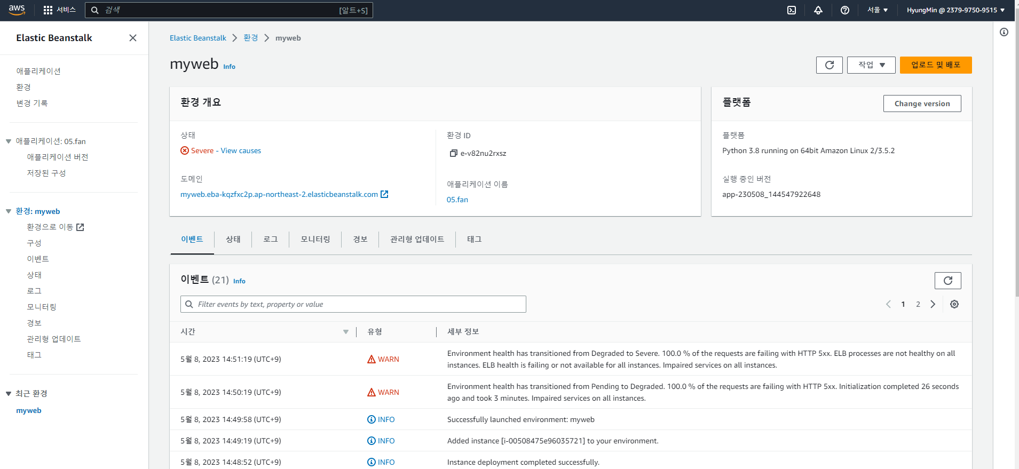The height and width of the screenshot is (469, 1019).
Task: Refresh the myweb environment with top refresh icon
Action: click(830, 65)
